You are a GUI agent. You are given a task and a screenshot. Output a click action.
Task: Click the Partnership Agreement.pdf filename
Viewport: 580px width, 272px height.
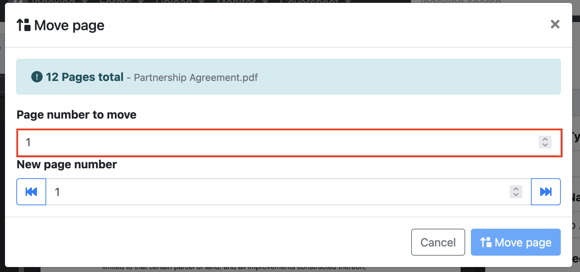pyautogui.click(x=196, y=77)
